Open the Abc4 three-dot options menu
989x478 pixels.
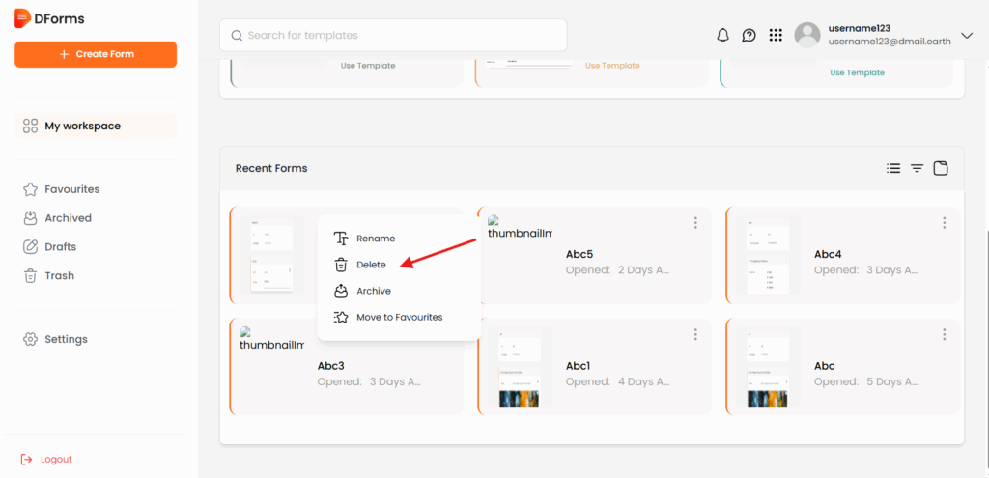click(x=944, y=223)
